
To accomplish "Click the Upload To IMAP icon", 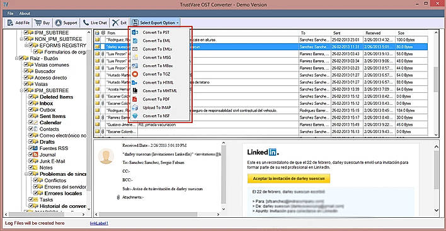I will tap(135, 108).
